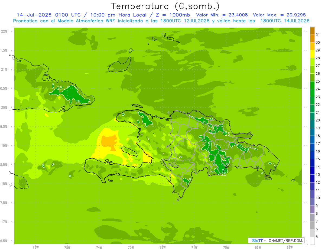Click the '5' colorbar scale label
The width and height of the screenshot is (325, 251).
click(317, 237)
